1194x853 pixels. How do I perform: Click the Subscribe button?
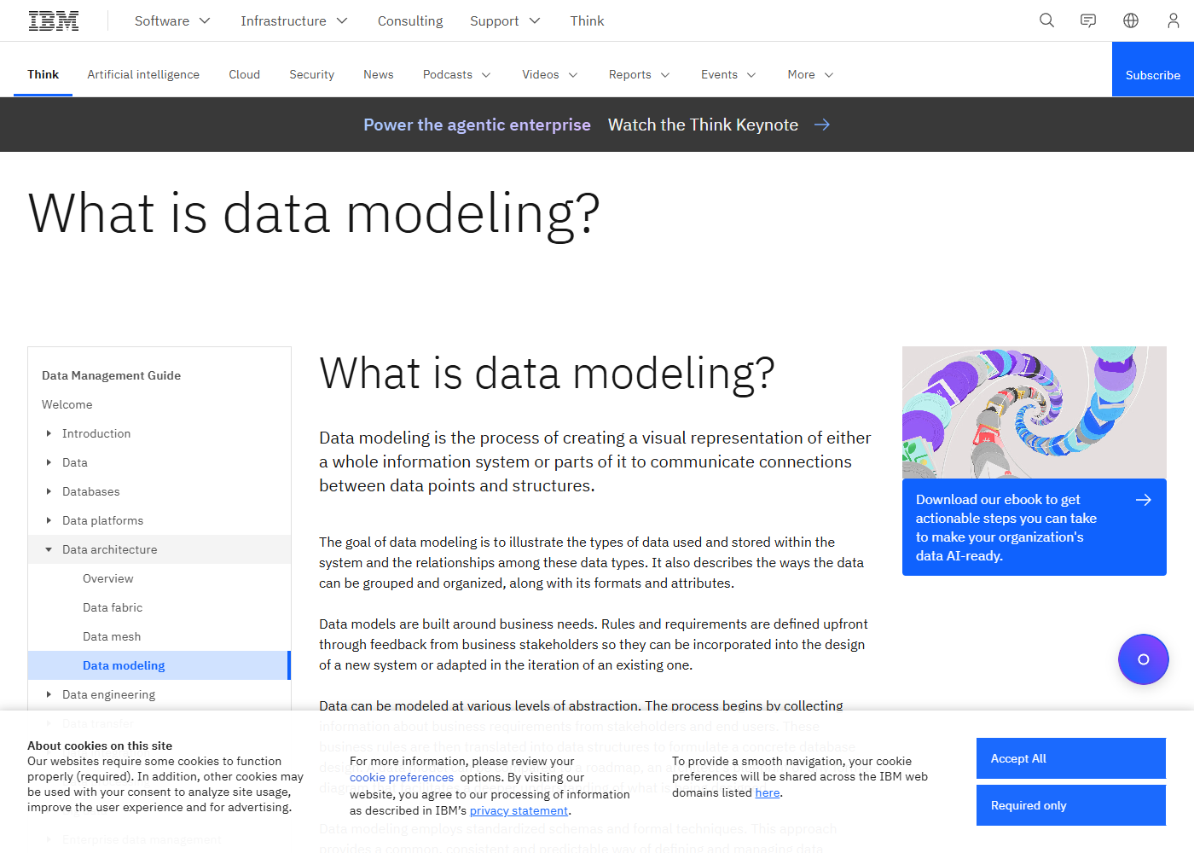1153,69
